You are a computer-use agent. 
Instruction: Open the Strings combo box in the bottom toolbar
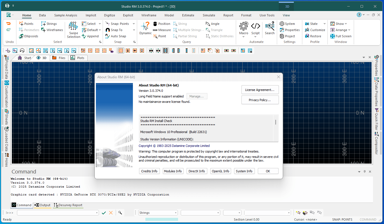(158, 213)
